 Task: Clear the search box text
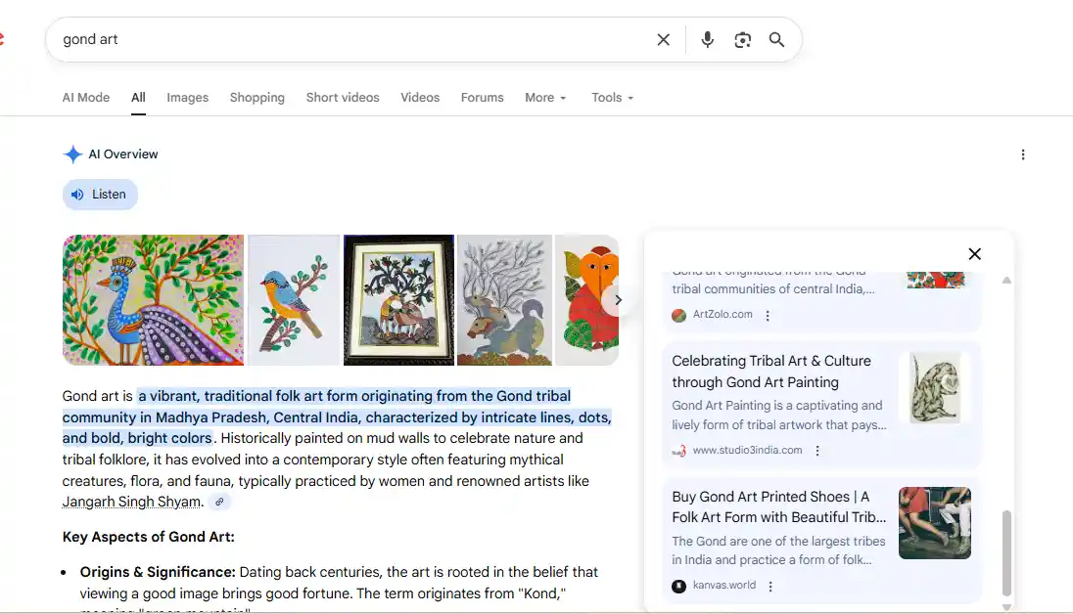(663, 40)
